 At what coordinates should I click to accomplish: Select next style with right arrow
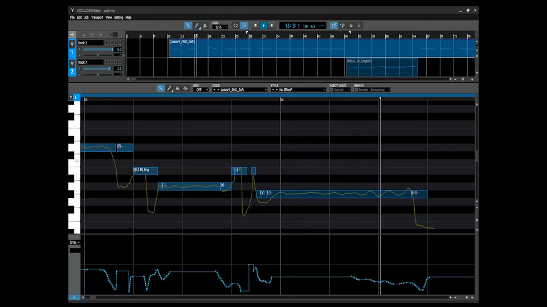tap(277, 90)
